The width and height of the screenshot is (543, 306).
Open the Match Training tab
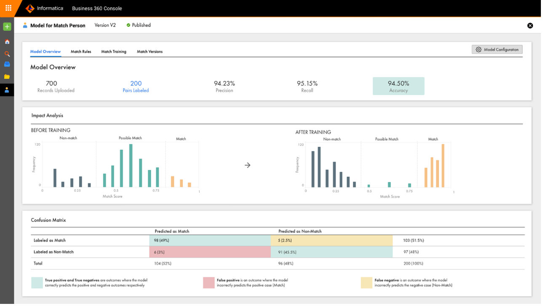click(114, 52)
